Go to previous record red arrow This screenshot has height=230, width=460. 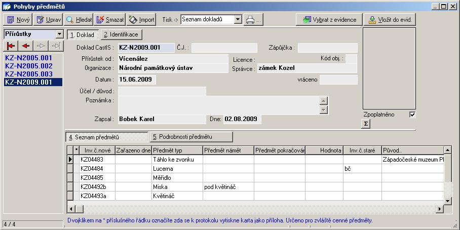coord(26,46)
